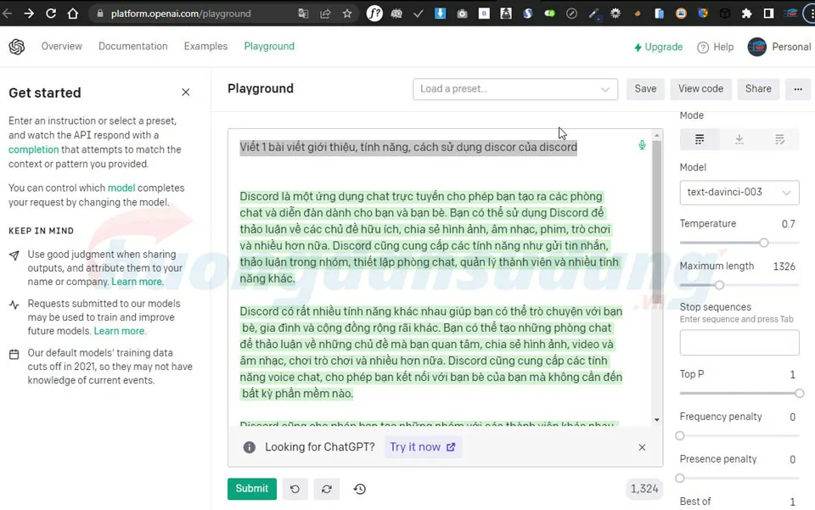Close the Get started panel
This screenshot has height=510, width=815.
[x=186, y=92]
